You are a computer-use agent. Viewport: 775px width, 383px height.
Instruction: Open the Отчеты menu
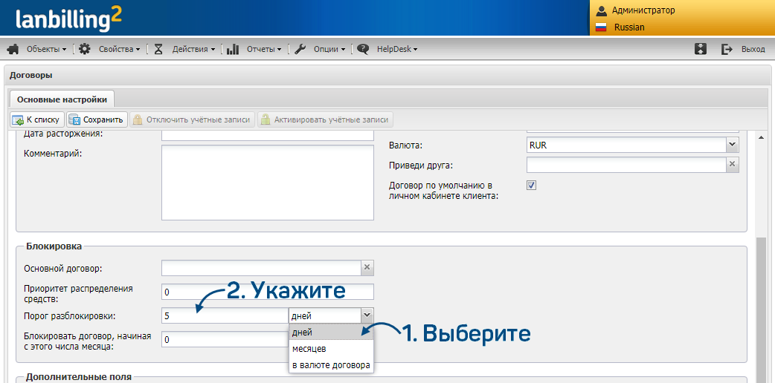coord(264,49)
